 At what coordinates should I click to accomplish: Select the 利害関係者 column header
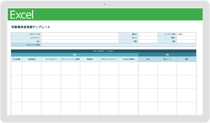pyautogui.click(x=32, y=59)
